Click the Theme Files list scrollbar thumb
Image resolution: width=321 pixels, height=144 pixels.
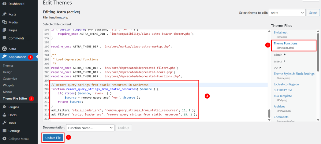coord(318,52)
